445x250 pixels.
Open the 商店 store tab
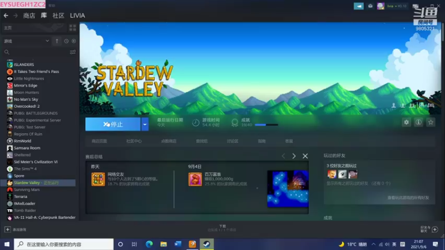click(29, 16)
